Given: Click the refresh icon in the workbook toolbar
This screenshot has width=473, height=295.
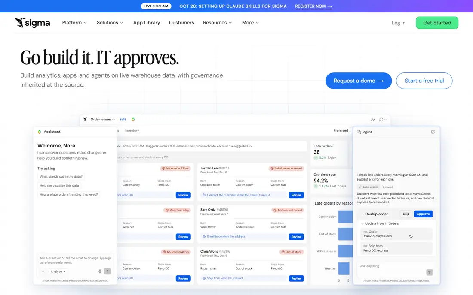Looking at the screenshot, I should (381, 119).
